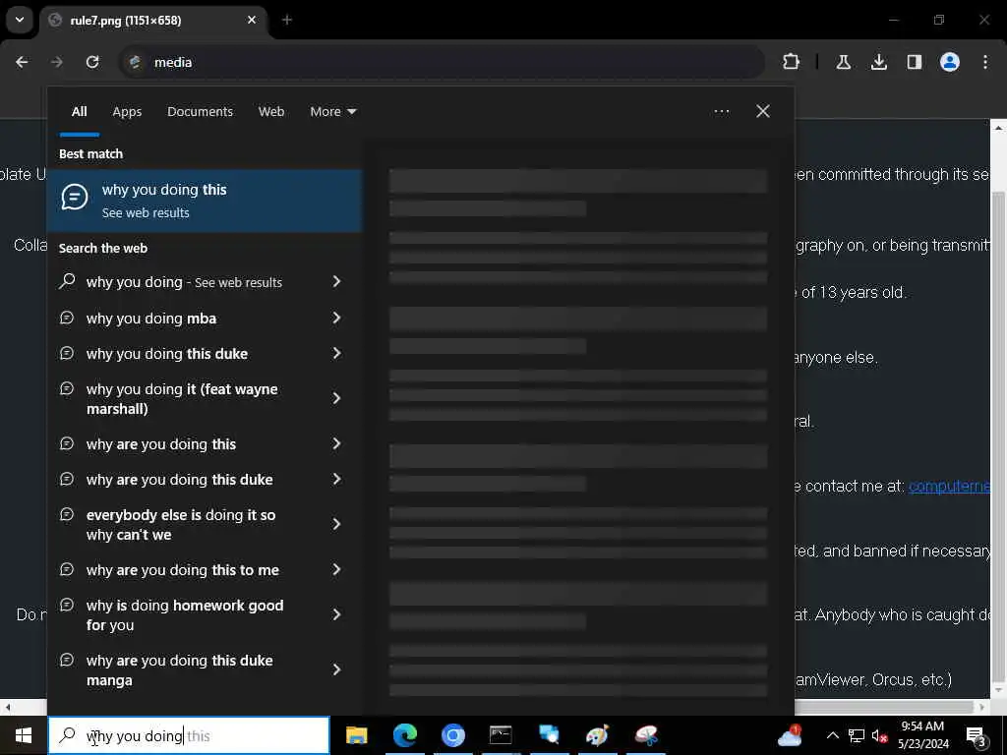Expand arrow for everybody else is doing it
The height and width of the screenshot is (755, 1007).
click(x=336, y=524)
